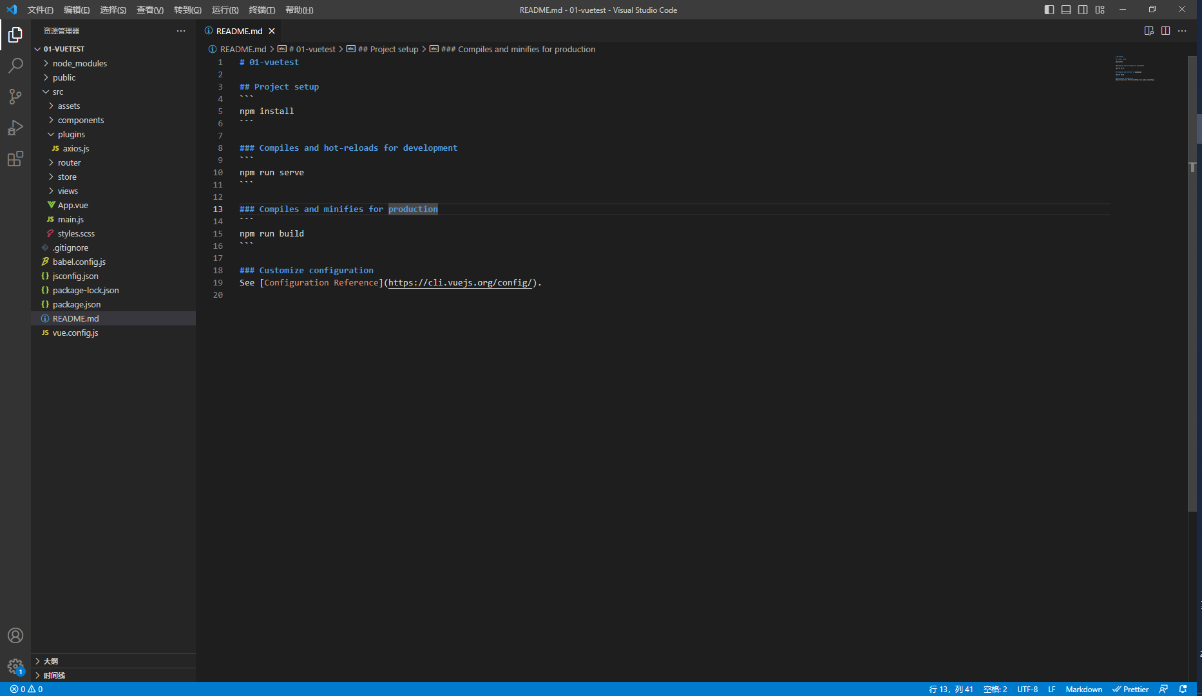Expand the 大纲 outline section
This screenshot has height=696, width=1202.
click(x=113, y=661)
